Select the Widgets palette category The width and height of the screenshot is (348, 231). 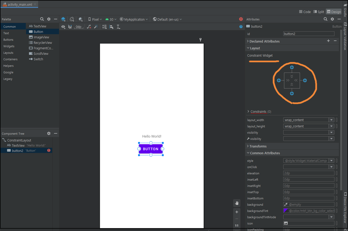click(x=13, y=46)
